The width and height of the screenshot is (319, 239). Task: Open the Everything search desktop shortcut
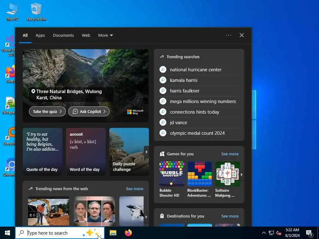click(x=9, y=137)
